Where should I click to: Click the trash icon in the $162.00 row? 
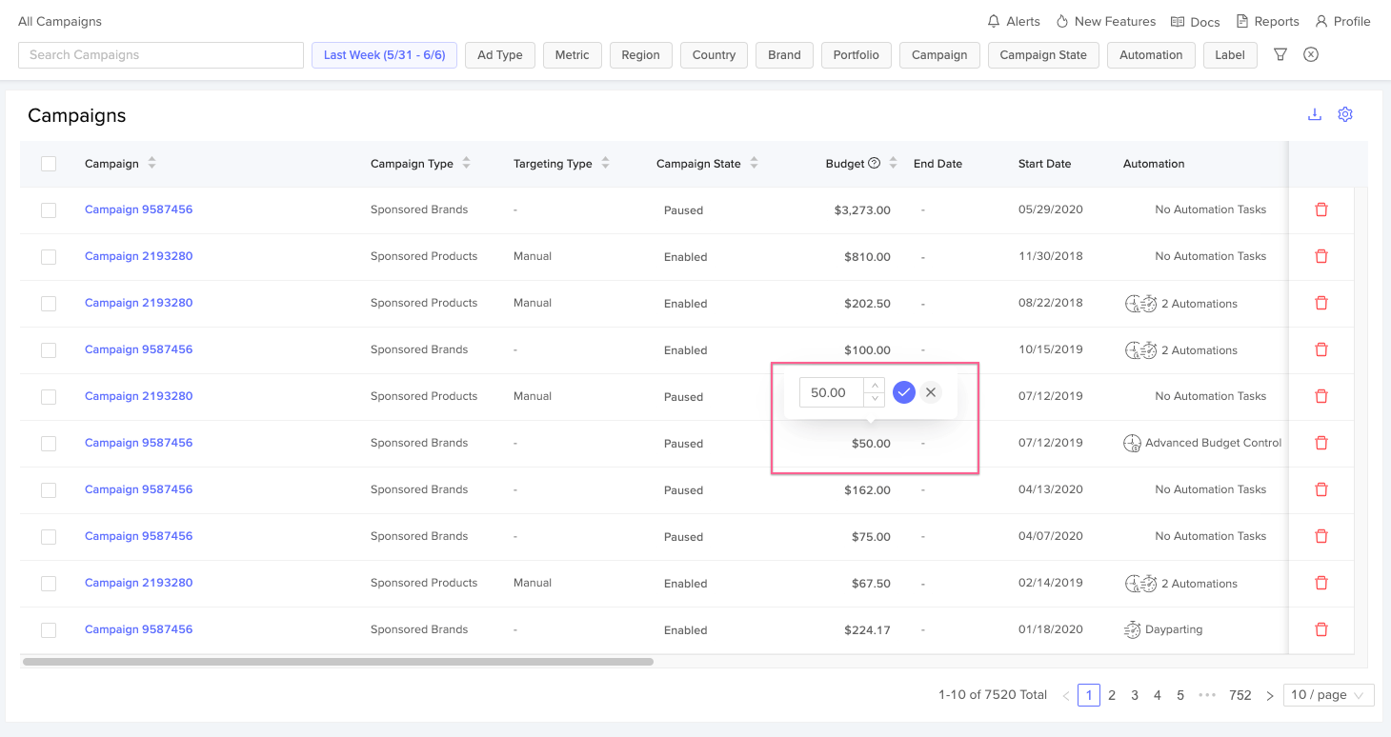(1321, 489)
